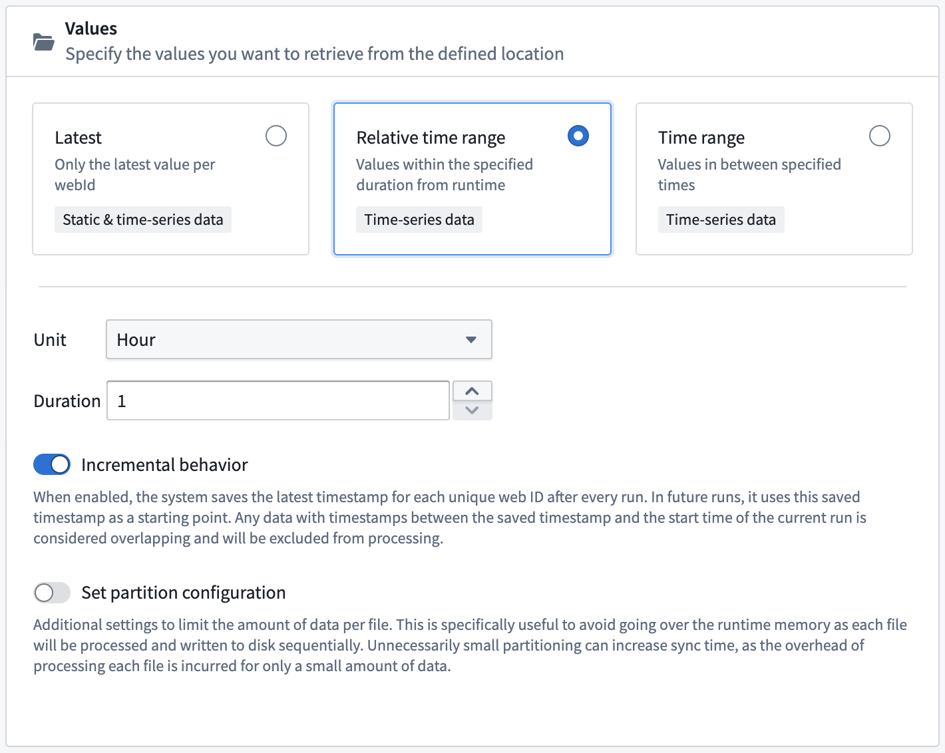
Task: Click the Values section heading
Action: [91, 29]
